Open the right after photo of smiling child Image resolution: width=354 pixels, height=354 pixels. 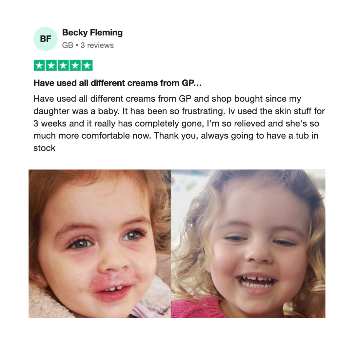click(x=248, y=244)
